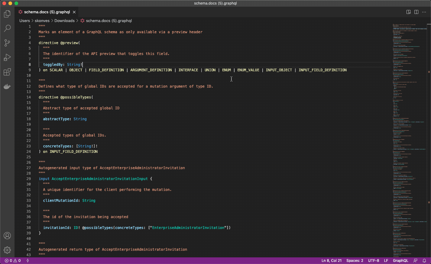Viewport: 431px width, 264px height.
Task: Open the Accounts menu
Action: (7, 236)
